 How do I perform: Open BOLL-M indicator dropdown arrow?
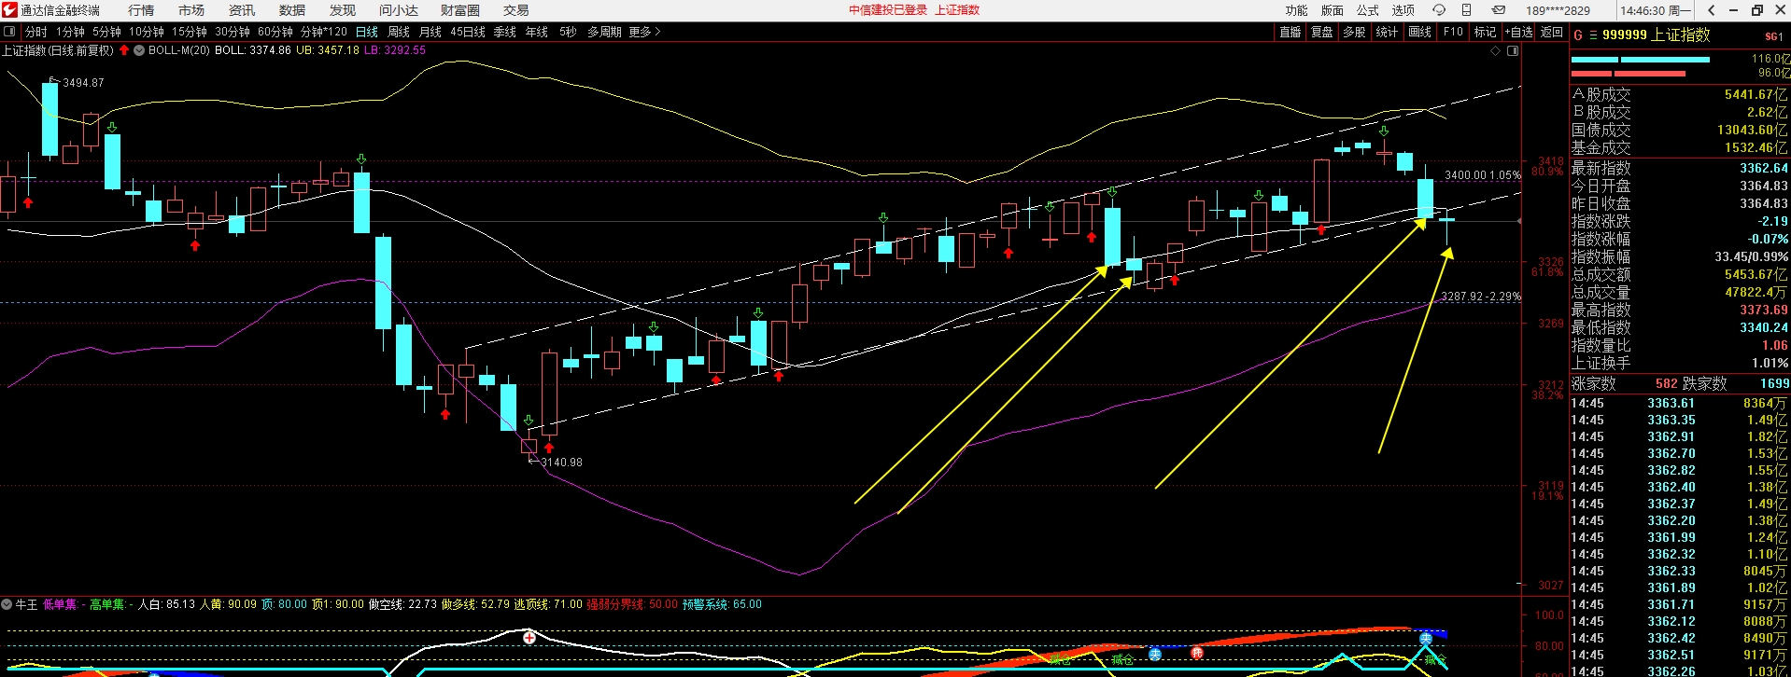click(x=139, y=50)
